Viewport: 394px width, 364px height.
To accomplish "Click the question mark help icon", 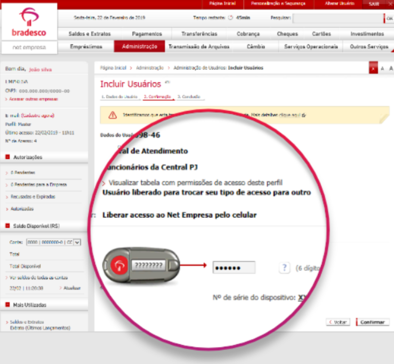I will click(x=285, y=268).
